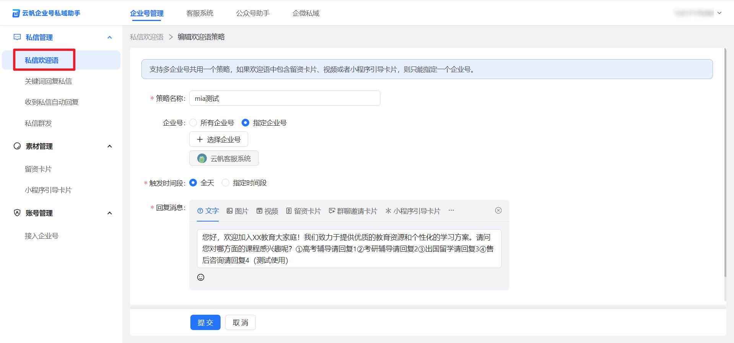
Task: Click the 素材管理 section icon
Action: [x=17, y=146]
